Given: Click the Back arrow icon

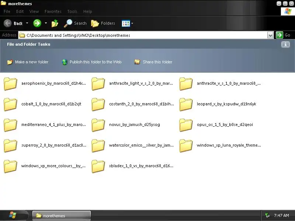Looking at the screenshot, I should pos(8,23).
